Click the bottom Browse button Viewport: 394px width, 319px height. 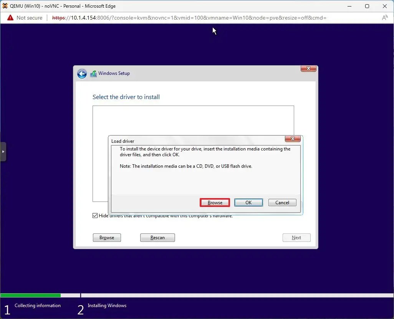click(x=107, y=237)
